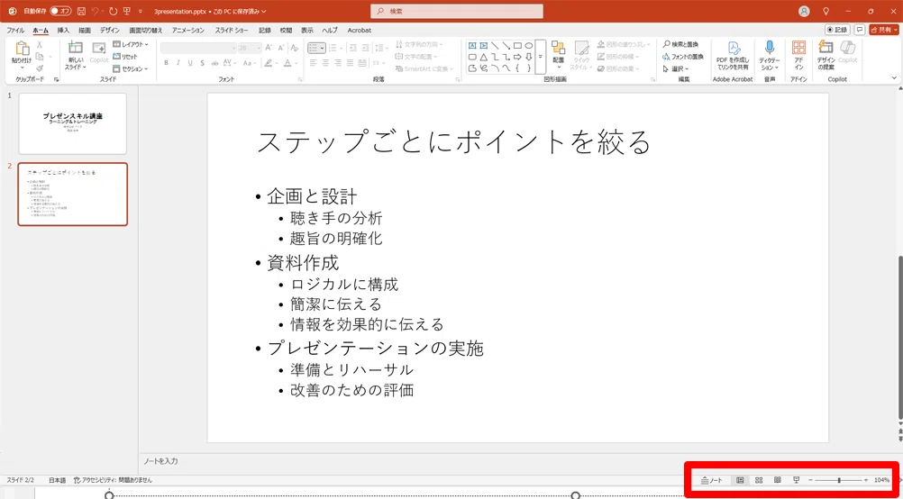Open the Select (選択) dropdown

click(676, 68)
